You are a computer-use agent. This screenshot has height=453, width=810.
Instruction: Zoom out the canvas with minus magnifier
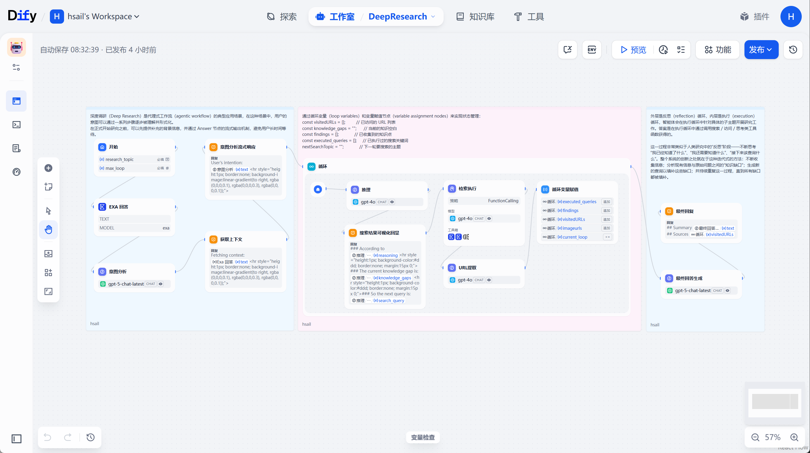coord(755,437)
